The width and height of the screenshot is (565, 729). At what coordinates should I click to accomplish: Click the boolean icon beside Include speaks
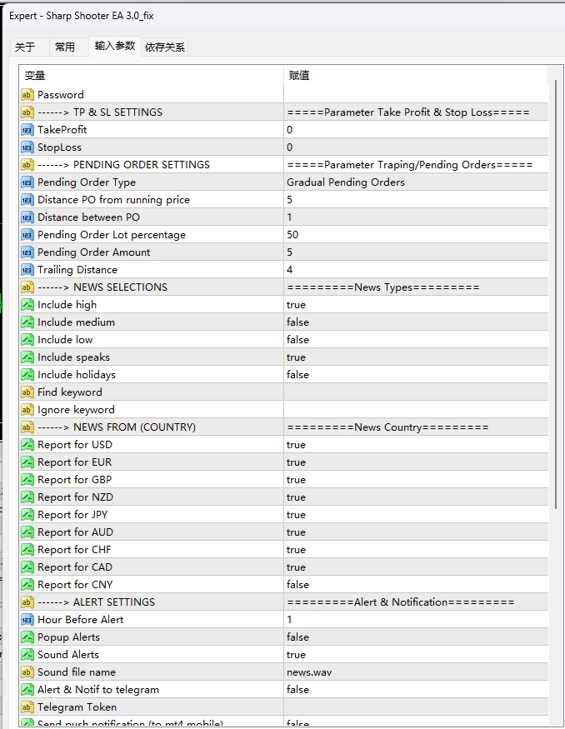[x=27, y=357]
